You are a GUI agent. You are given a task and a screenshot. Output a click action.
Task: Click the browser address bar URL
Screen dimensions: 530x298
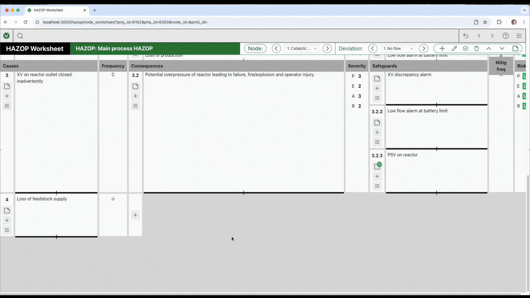point(125,22)
